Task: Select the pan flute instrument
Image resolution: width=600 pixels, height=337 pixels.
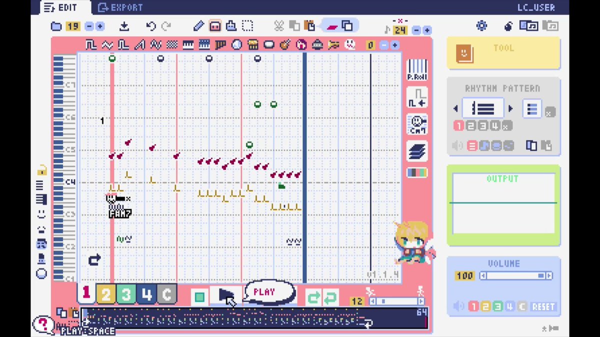Action: (220, 45)
